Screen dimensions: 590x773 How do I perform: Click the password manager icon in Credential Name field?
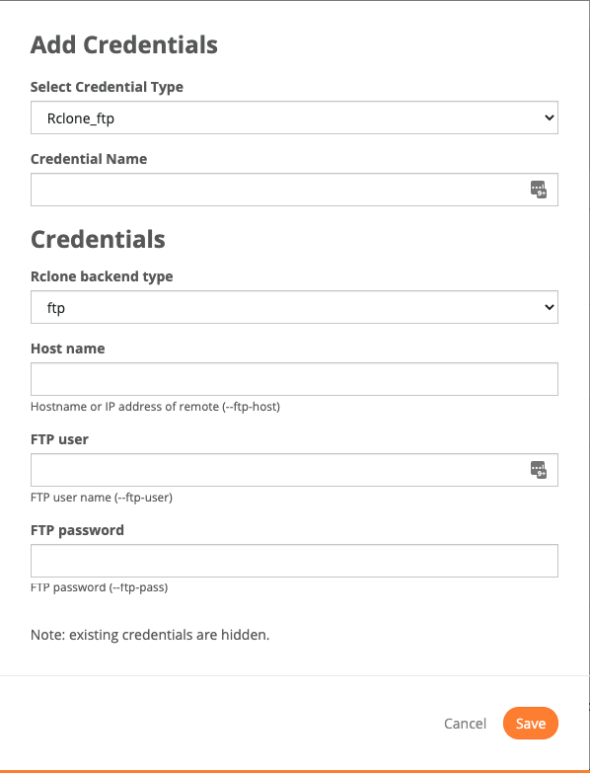(539, 190)
